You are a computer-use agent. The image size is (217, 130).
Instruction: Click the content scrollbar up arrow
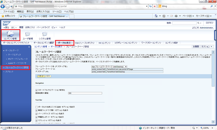tap(213, 52)
